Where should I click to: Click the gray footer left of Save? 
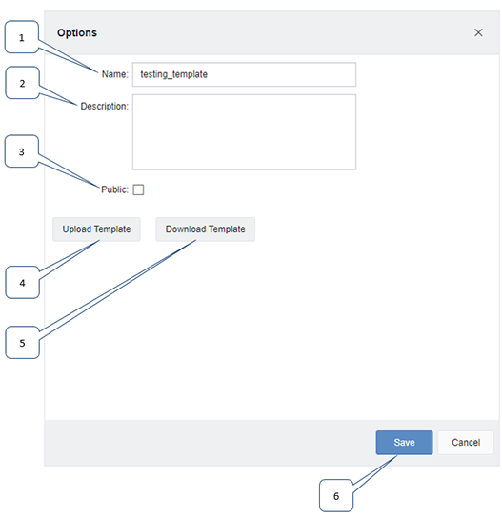click(x=210, y=443)
